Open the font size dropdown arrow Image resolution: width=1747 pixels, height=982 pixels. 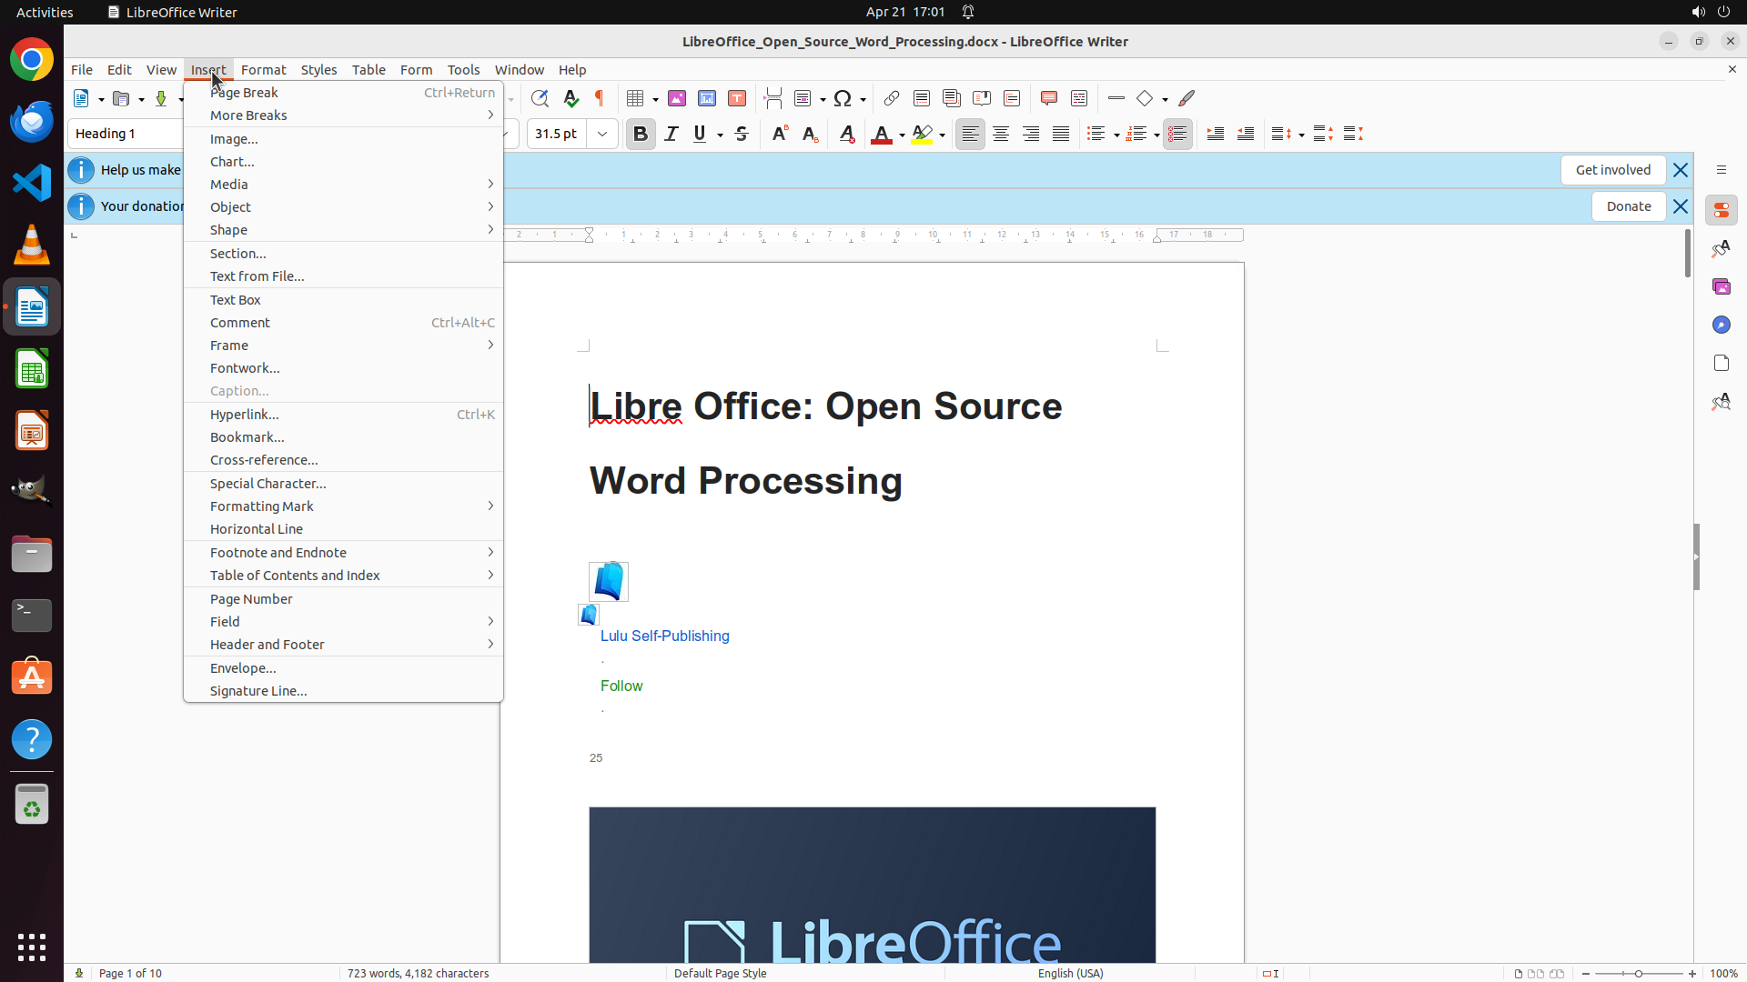602,134
